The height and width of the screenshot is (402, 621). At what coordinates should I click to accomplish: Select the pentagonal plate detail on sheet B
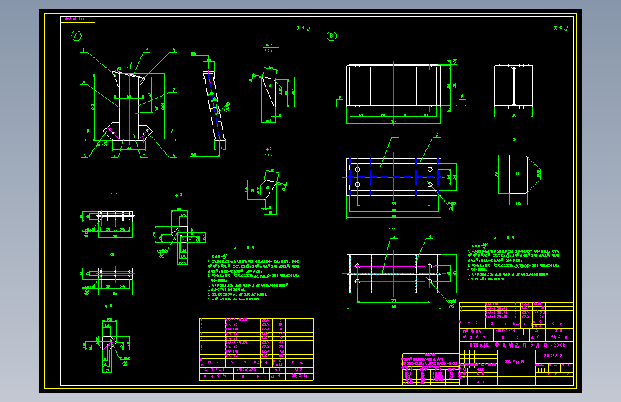click(x=519, y=174)
